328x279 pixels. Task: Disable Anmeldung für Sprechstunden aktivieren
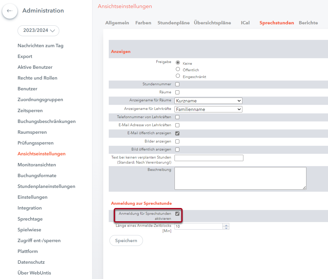click(x=177, y=214)
